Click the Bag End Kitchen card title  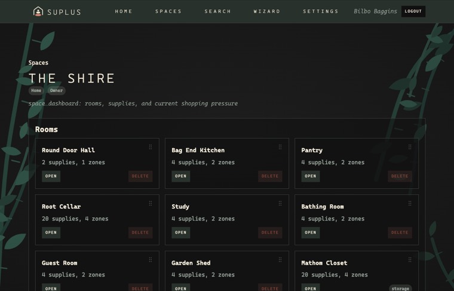(198, 150)
